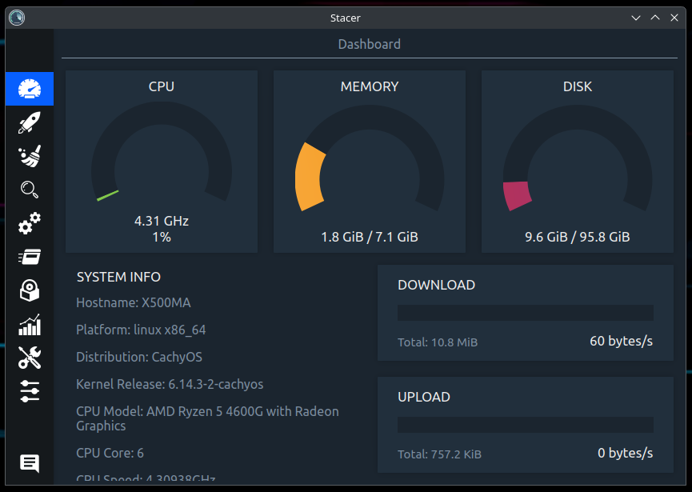This screenshot has width=692, height=492.
Task: Click the DISK card title
Action: tap(578, 86)
